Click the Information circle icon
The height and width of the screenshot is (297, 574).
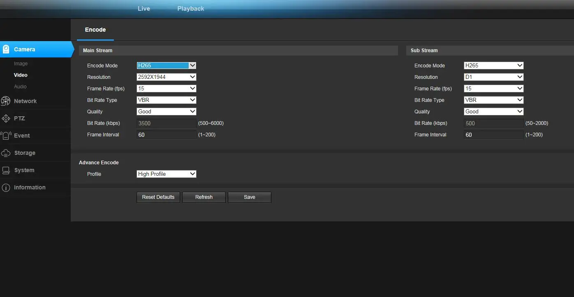coord(6,187)
